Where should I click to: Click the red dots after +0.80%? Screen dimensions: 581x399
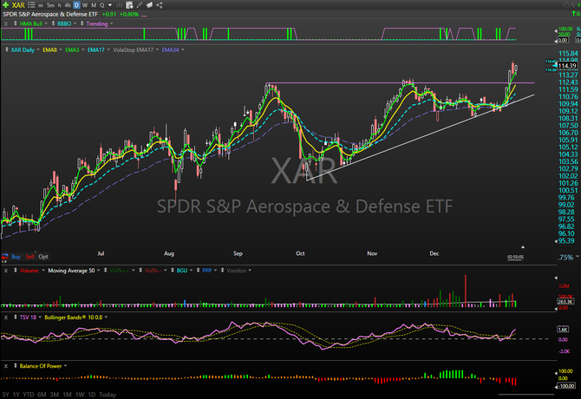coord(144,16)
